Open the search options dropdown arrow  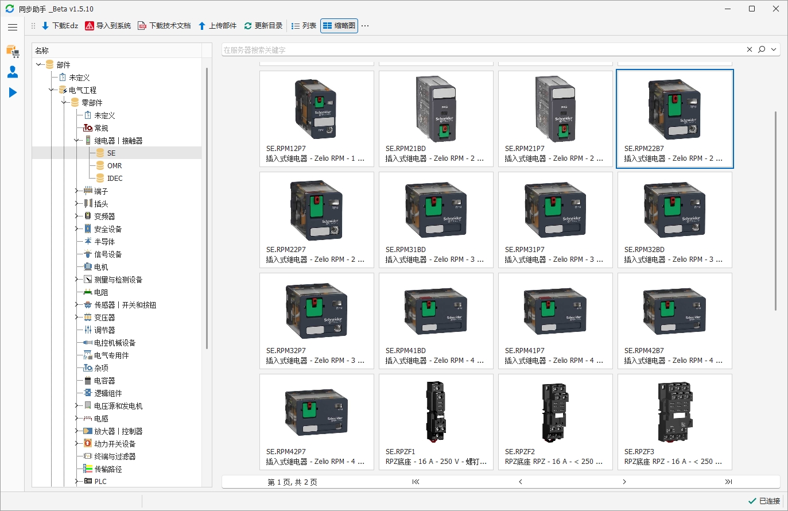point(774,50)
